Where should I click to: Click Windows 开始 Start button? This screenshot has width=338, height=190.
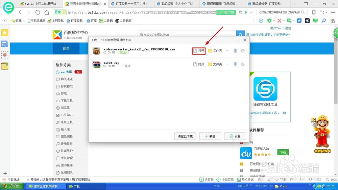tap(11, 186)
